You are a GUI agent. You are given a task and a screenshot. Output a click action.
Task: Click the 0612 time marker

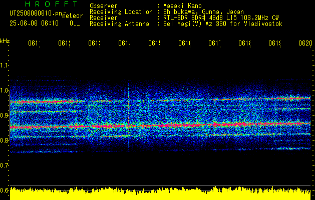tap(64, 43)
